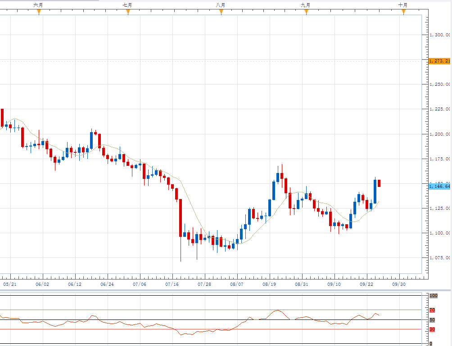This screenshot has width=452, height=346.
Task: Click the 06/02 date axis label
Action: (42, 284)
